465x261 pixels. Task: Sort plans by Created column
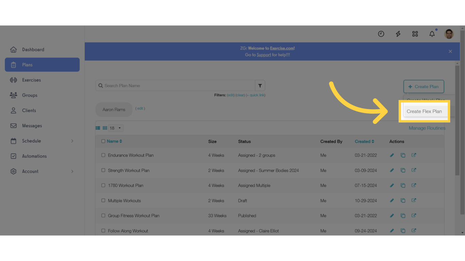(364, 141)
